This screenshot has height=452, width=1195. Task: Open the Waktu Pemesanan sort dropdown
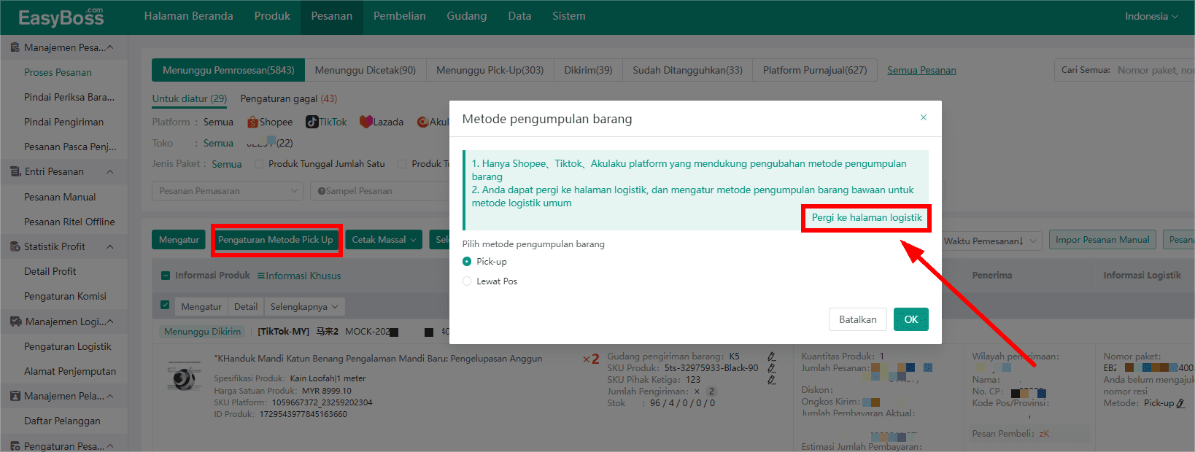pos(992,241)
